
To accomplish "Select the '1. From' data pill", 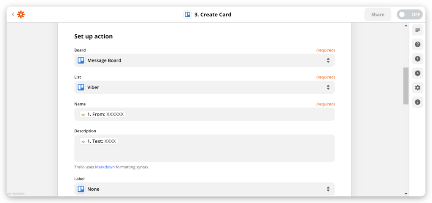I will point(103,114).
